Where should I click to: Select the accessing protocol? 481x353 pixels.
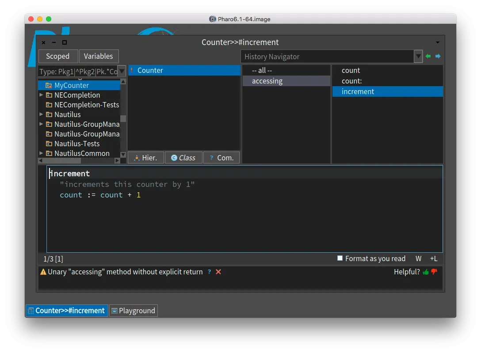[286, 81]
